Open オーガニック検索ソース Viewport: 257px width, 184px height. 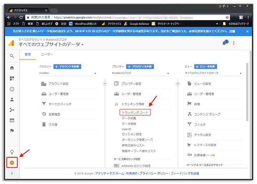[137, 140]
